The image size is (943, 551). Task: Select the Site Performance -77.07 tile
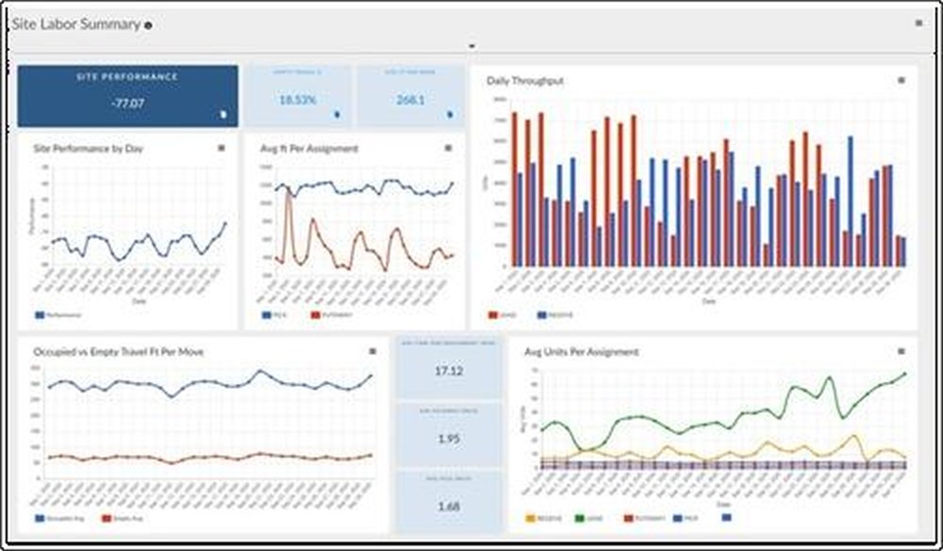pos(127,96)
